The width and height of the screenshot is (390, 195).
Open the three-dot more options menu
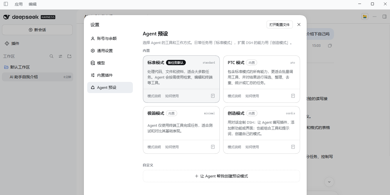coord(375,16)
